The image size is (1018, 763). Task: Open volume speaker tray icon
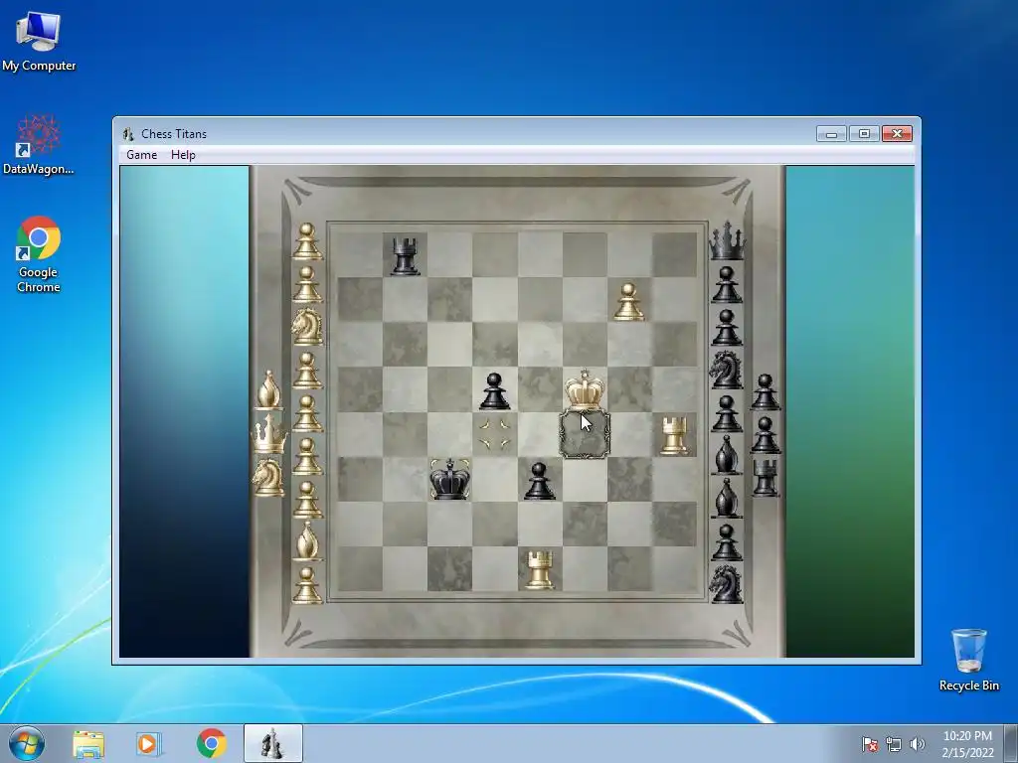coord(917,744)
